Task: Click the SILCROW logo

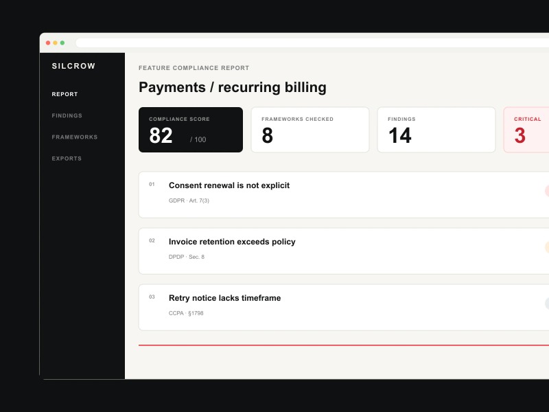Action: tap(73, 66)
